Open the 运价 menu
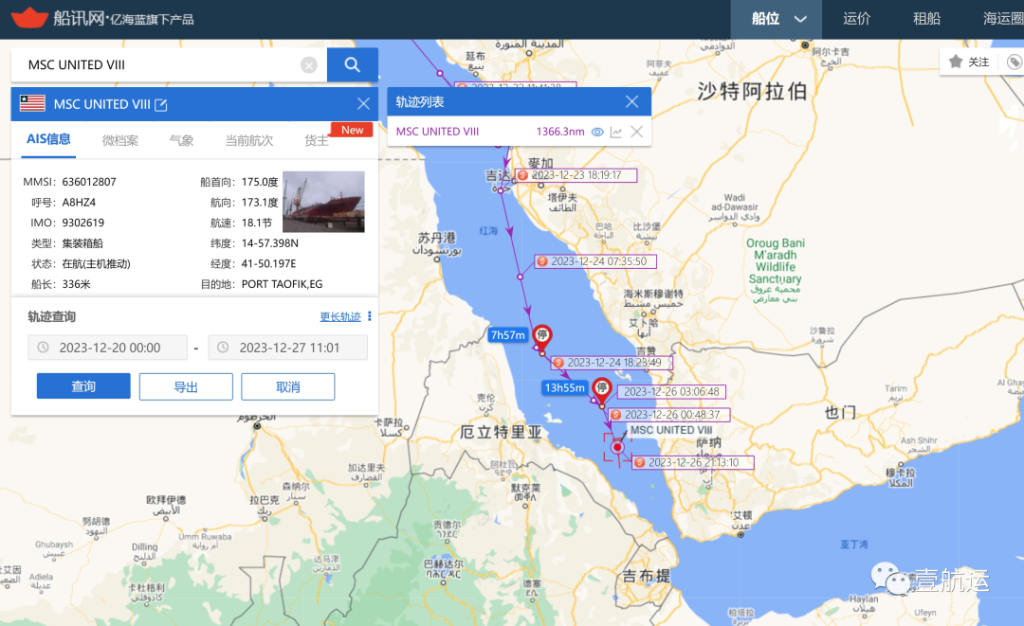The height and width of the screenshot is (626, 1024). 856,19
